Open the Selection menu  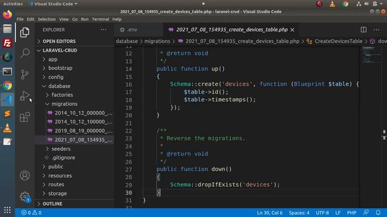[x=47, y=19]
